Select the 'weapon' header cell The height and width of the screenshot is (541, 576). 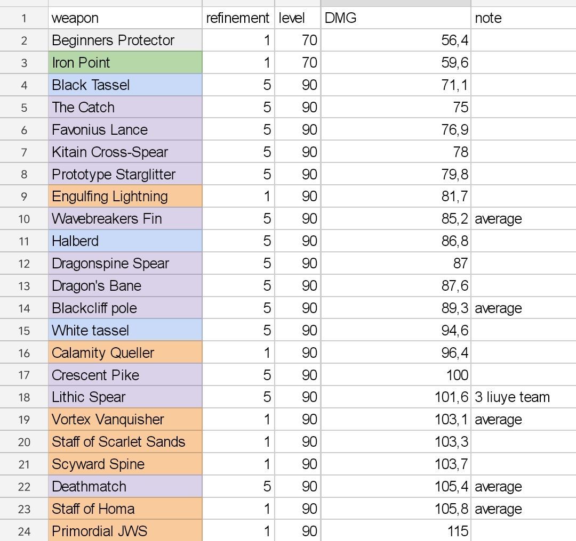[x=125, y=18]
